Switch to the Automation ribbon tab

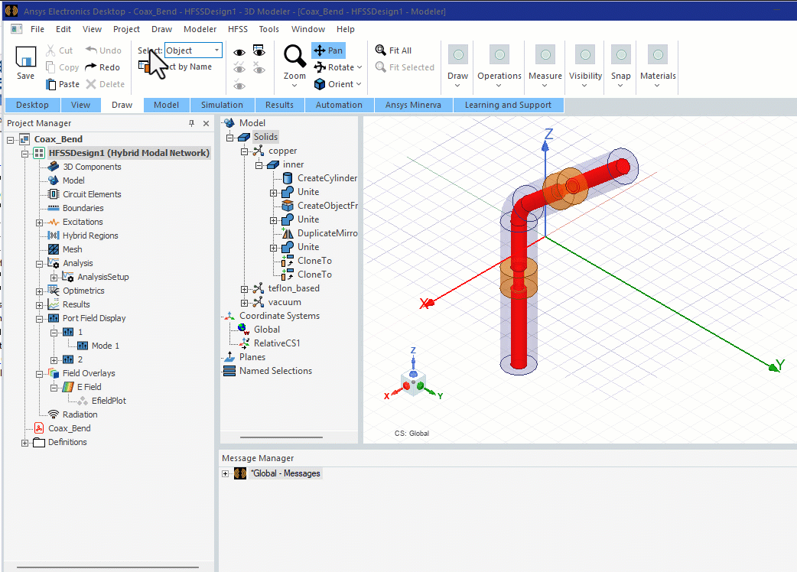point(339,105)
